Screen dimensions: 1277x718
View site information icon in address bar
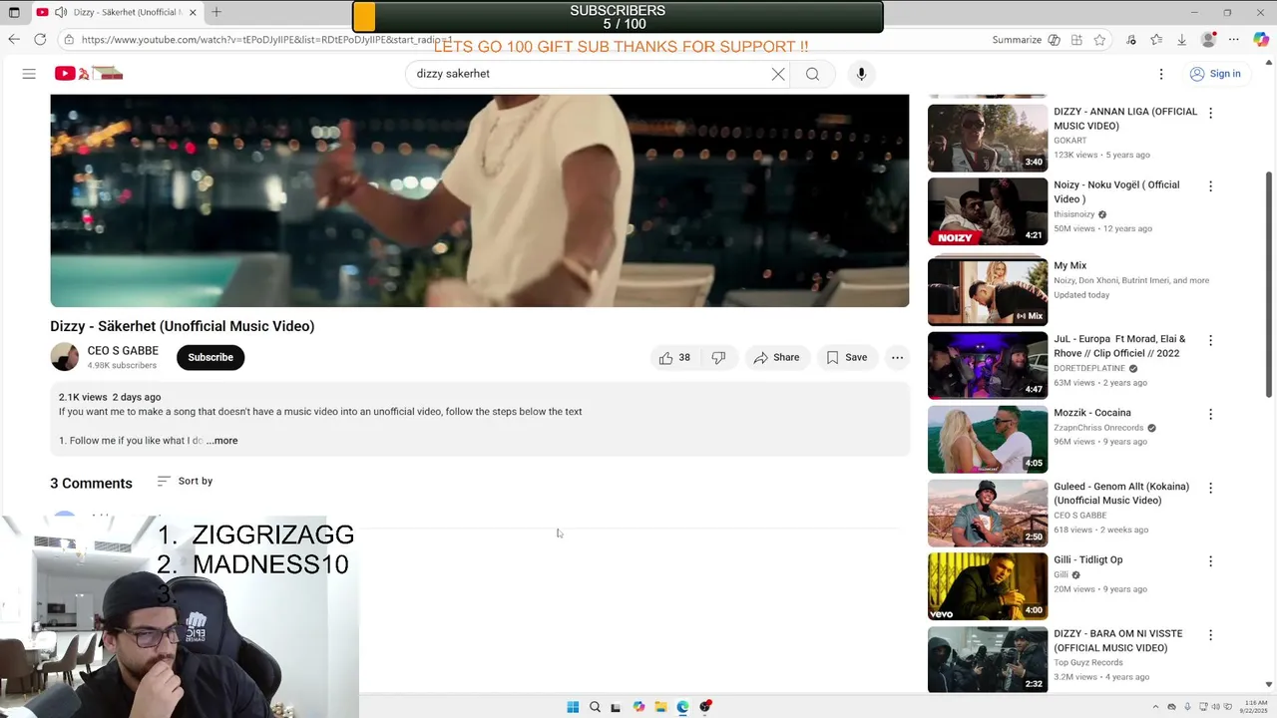point(68,40)
